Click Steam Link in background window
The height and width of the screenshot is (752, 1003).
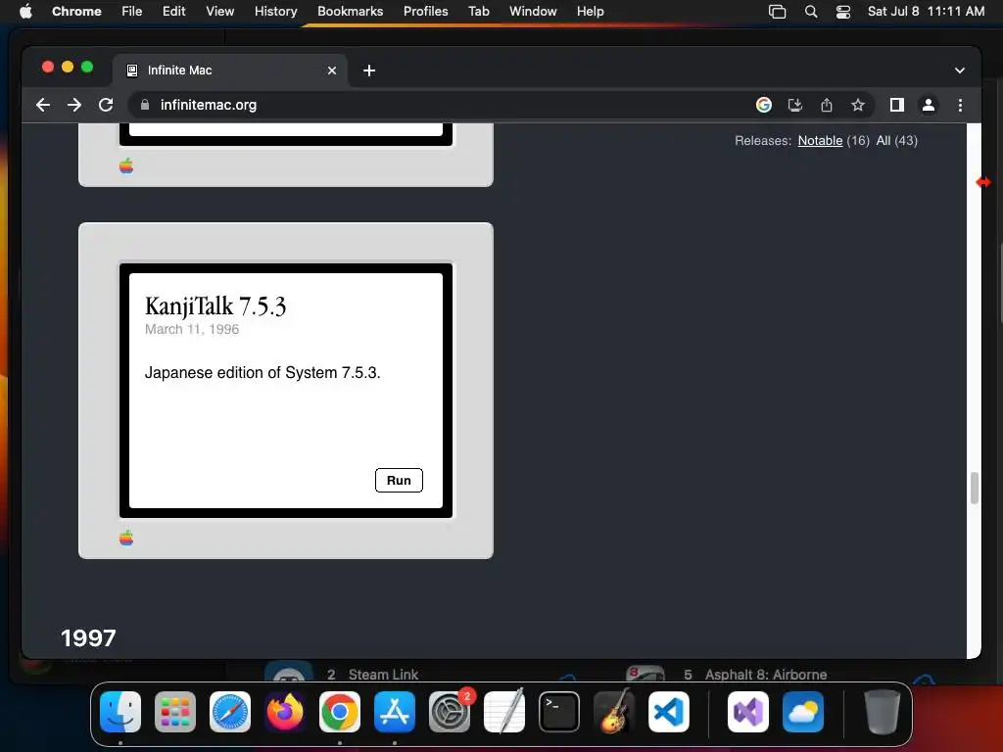coord(383,675)
